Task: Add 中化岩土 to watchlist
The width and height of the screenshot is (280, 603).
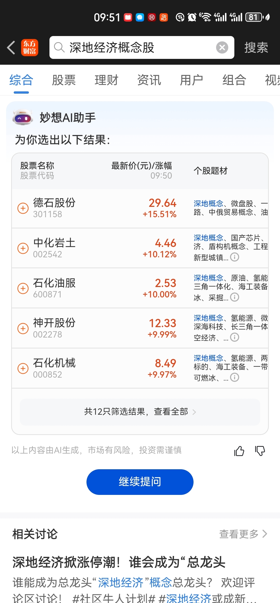Action: (x=23, y=248)
